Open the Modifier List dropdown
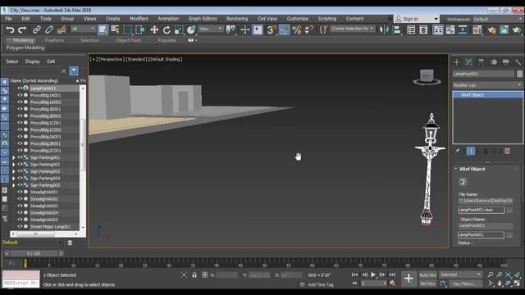525x295 pixels. 487,85
